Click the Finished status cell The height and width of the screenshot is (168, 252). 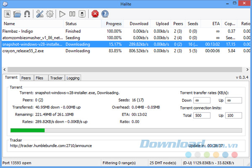tap(73, 31)
